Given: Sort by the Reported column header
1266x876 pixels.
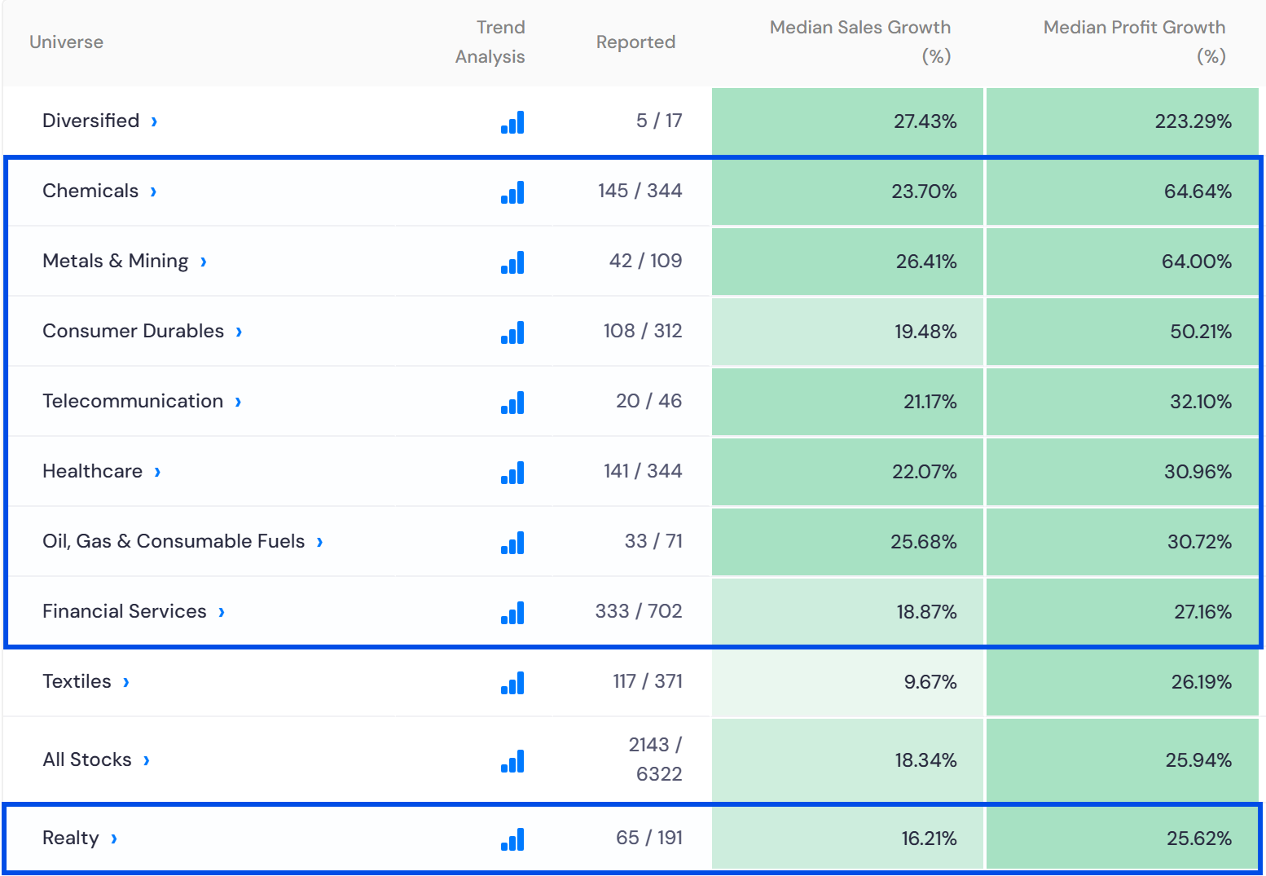Looking at the screenshot, I should coord(635,42).
